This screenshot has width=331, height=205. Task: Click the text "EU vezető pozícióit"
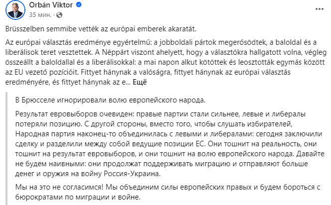coord(40,72)
